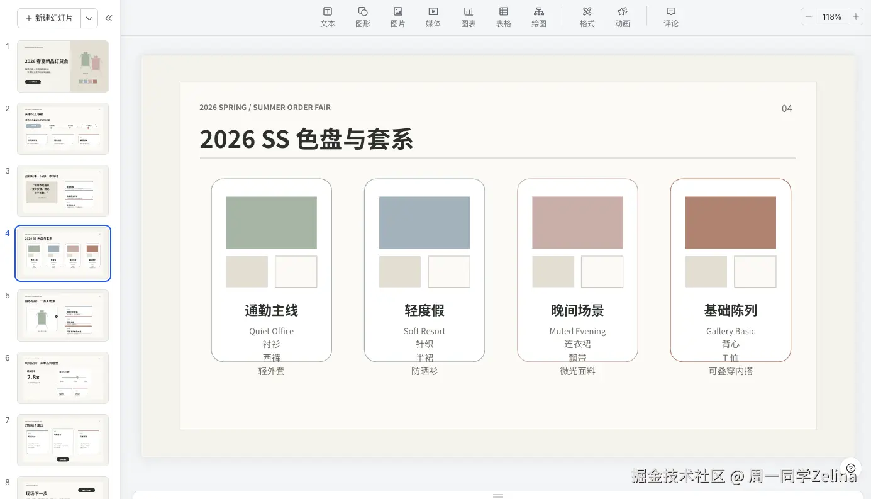Open the 格式 format panel
This screenshot has width=871, height=499.
(x=587, y=17)
